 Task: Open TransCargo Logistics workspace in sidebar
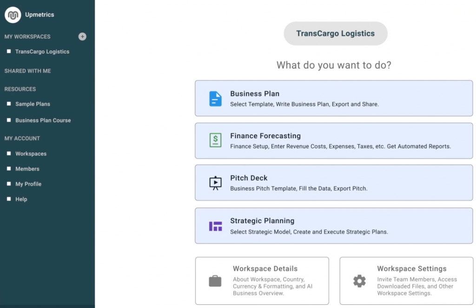[42, 52]
